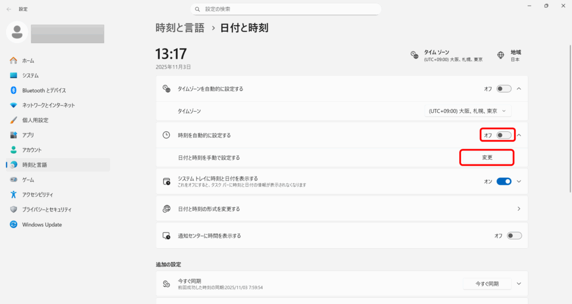Collapse the 時刻を自動的に設定する section chevron
572x304 pixels.
pyautogui.click(x=519, y=135)
